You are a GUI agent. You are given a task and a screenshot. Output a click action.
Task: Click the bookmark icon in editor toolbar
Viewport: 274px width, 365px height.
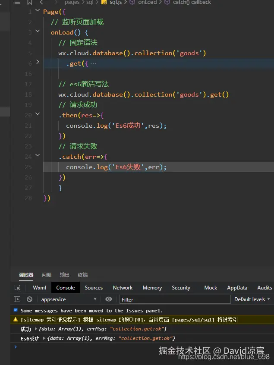[x=30, y=3]
